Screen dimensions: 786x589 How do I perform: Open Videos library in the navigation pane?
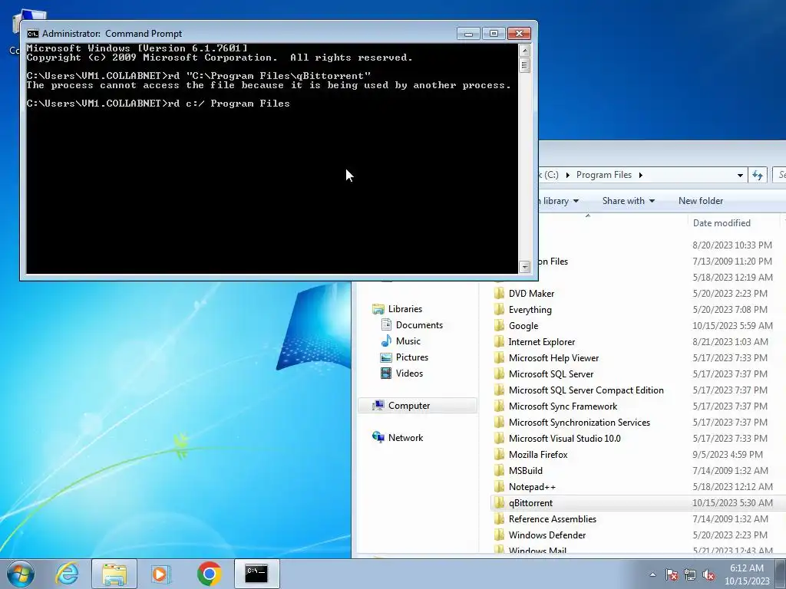(x=409, y=373)
